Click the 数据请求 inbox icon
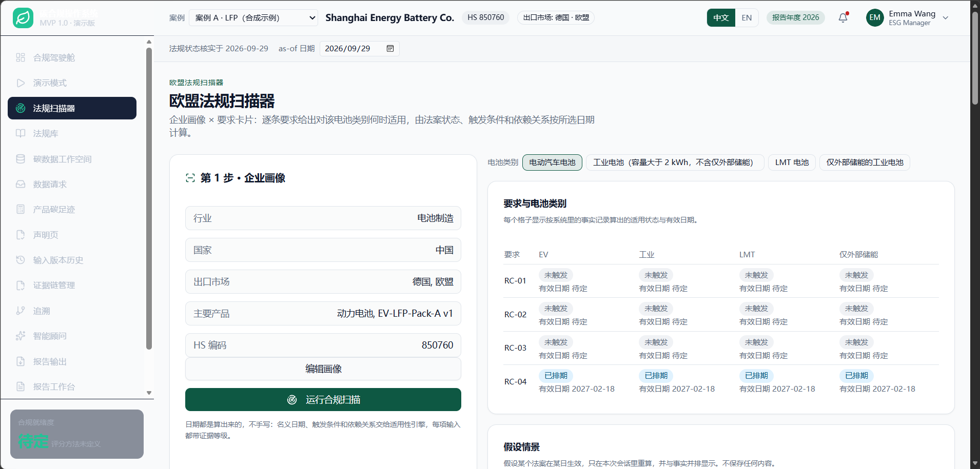Viewport: 980px width, 469px height. (x=21, y=184)
